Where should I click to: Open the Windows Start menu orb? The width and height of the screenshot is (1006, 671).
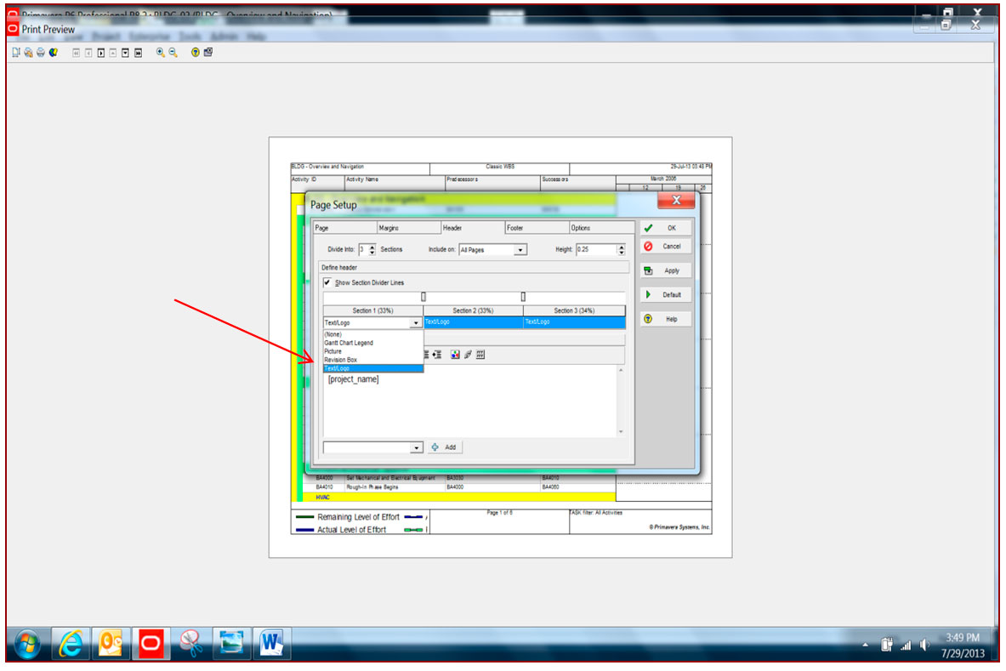click(x=27, y=644)
